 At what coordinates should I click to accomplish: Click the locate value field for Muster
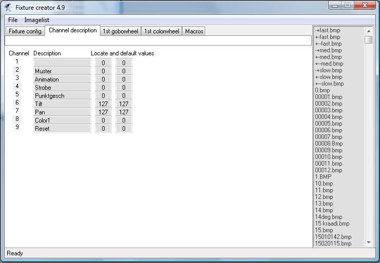pos(103,71)
